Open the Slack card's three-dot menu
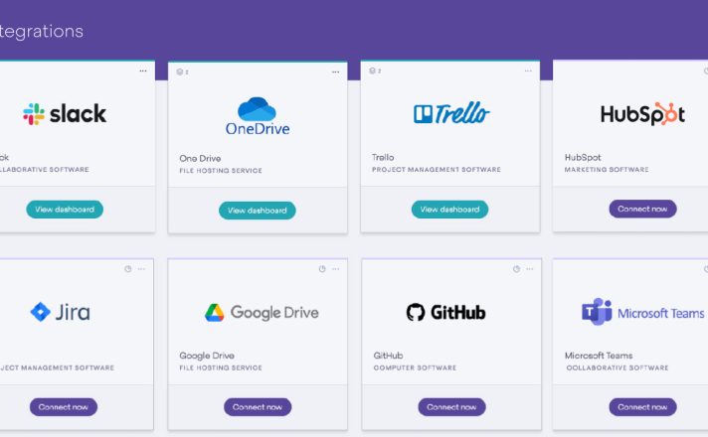 (143, 71)
